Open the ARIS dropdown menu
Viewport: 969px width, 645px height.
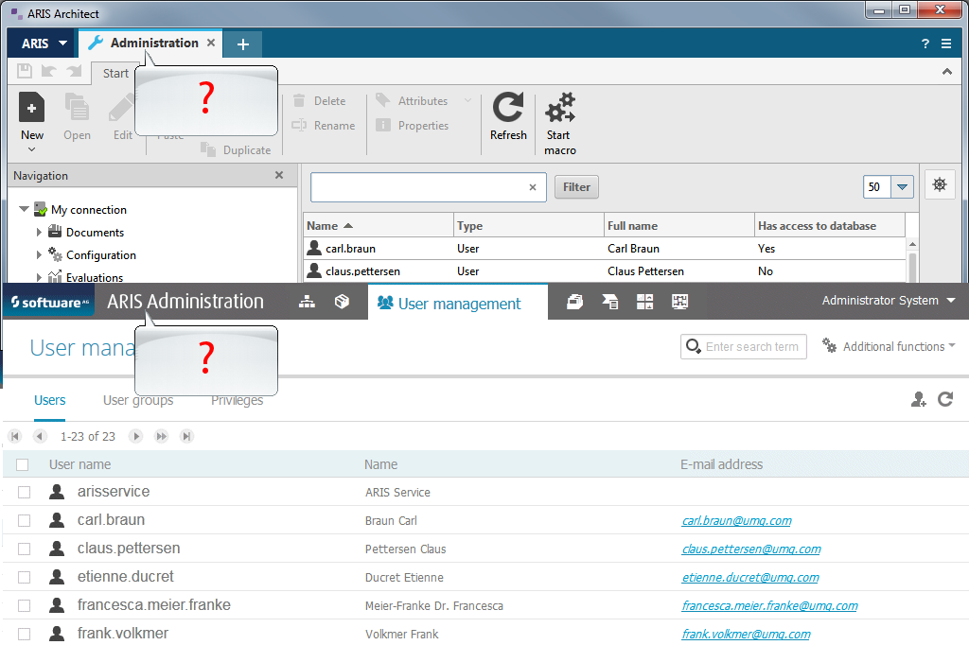click(44, 44)
